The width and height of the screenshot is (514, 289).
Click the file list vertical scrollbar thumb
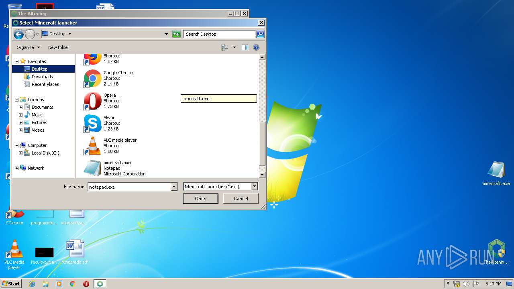point(262,144)
